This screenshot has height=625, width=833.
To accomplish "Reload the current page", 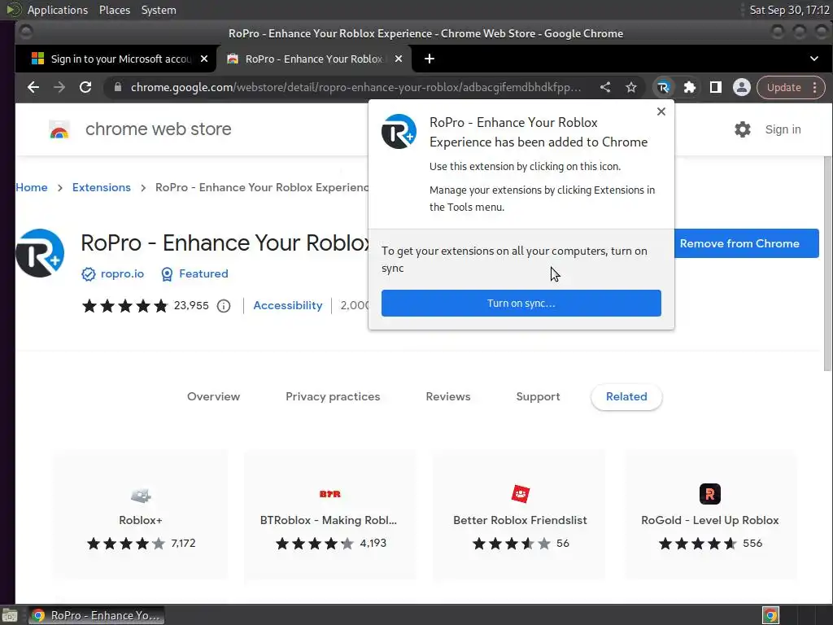I will (x=85, y=87).
